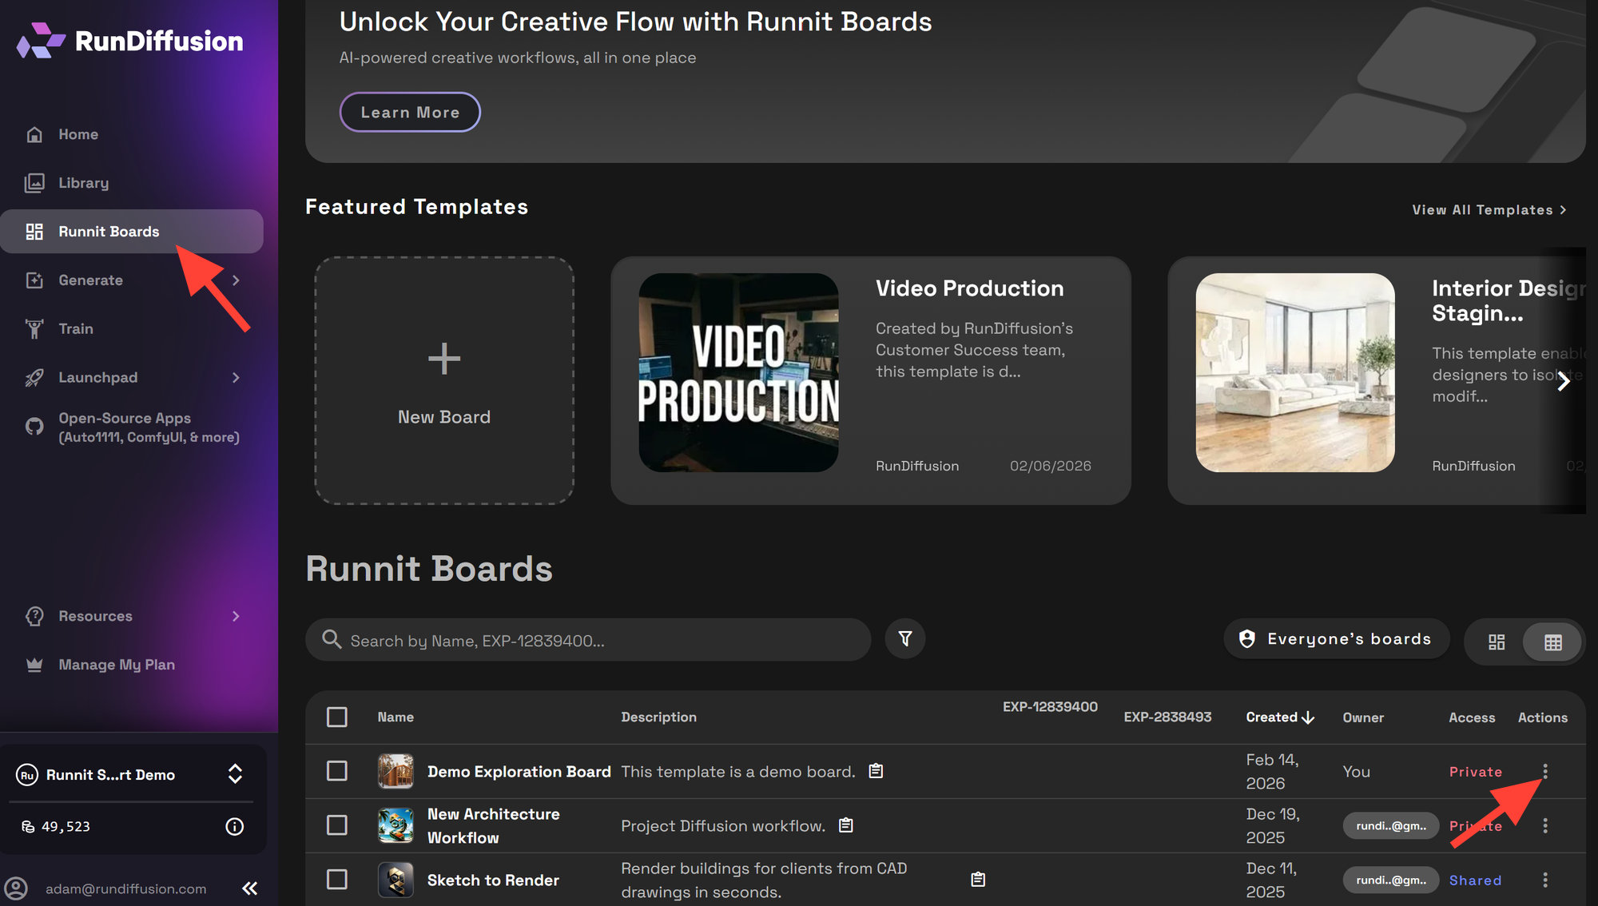Collapse sidebar with double-chevron icon

pyautogui.click(x=250, y=888)
